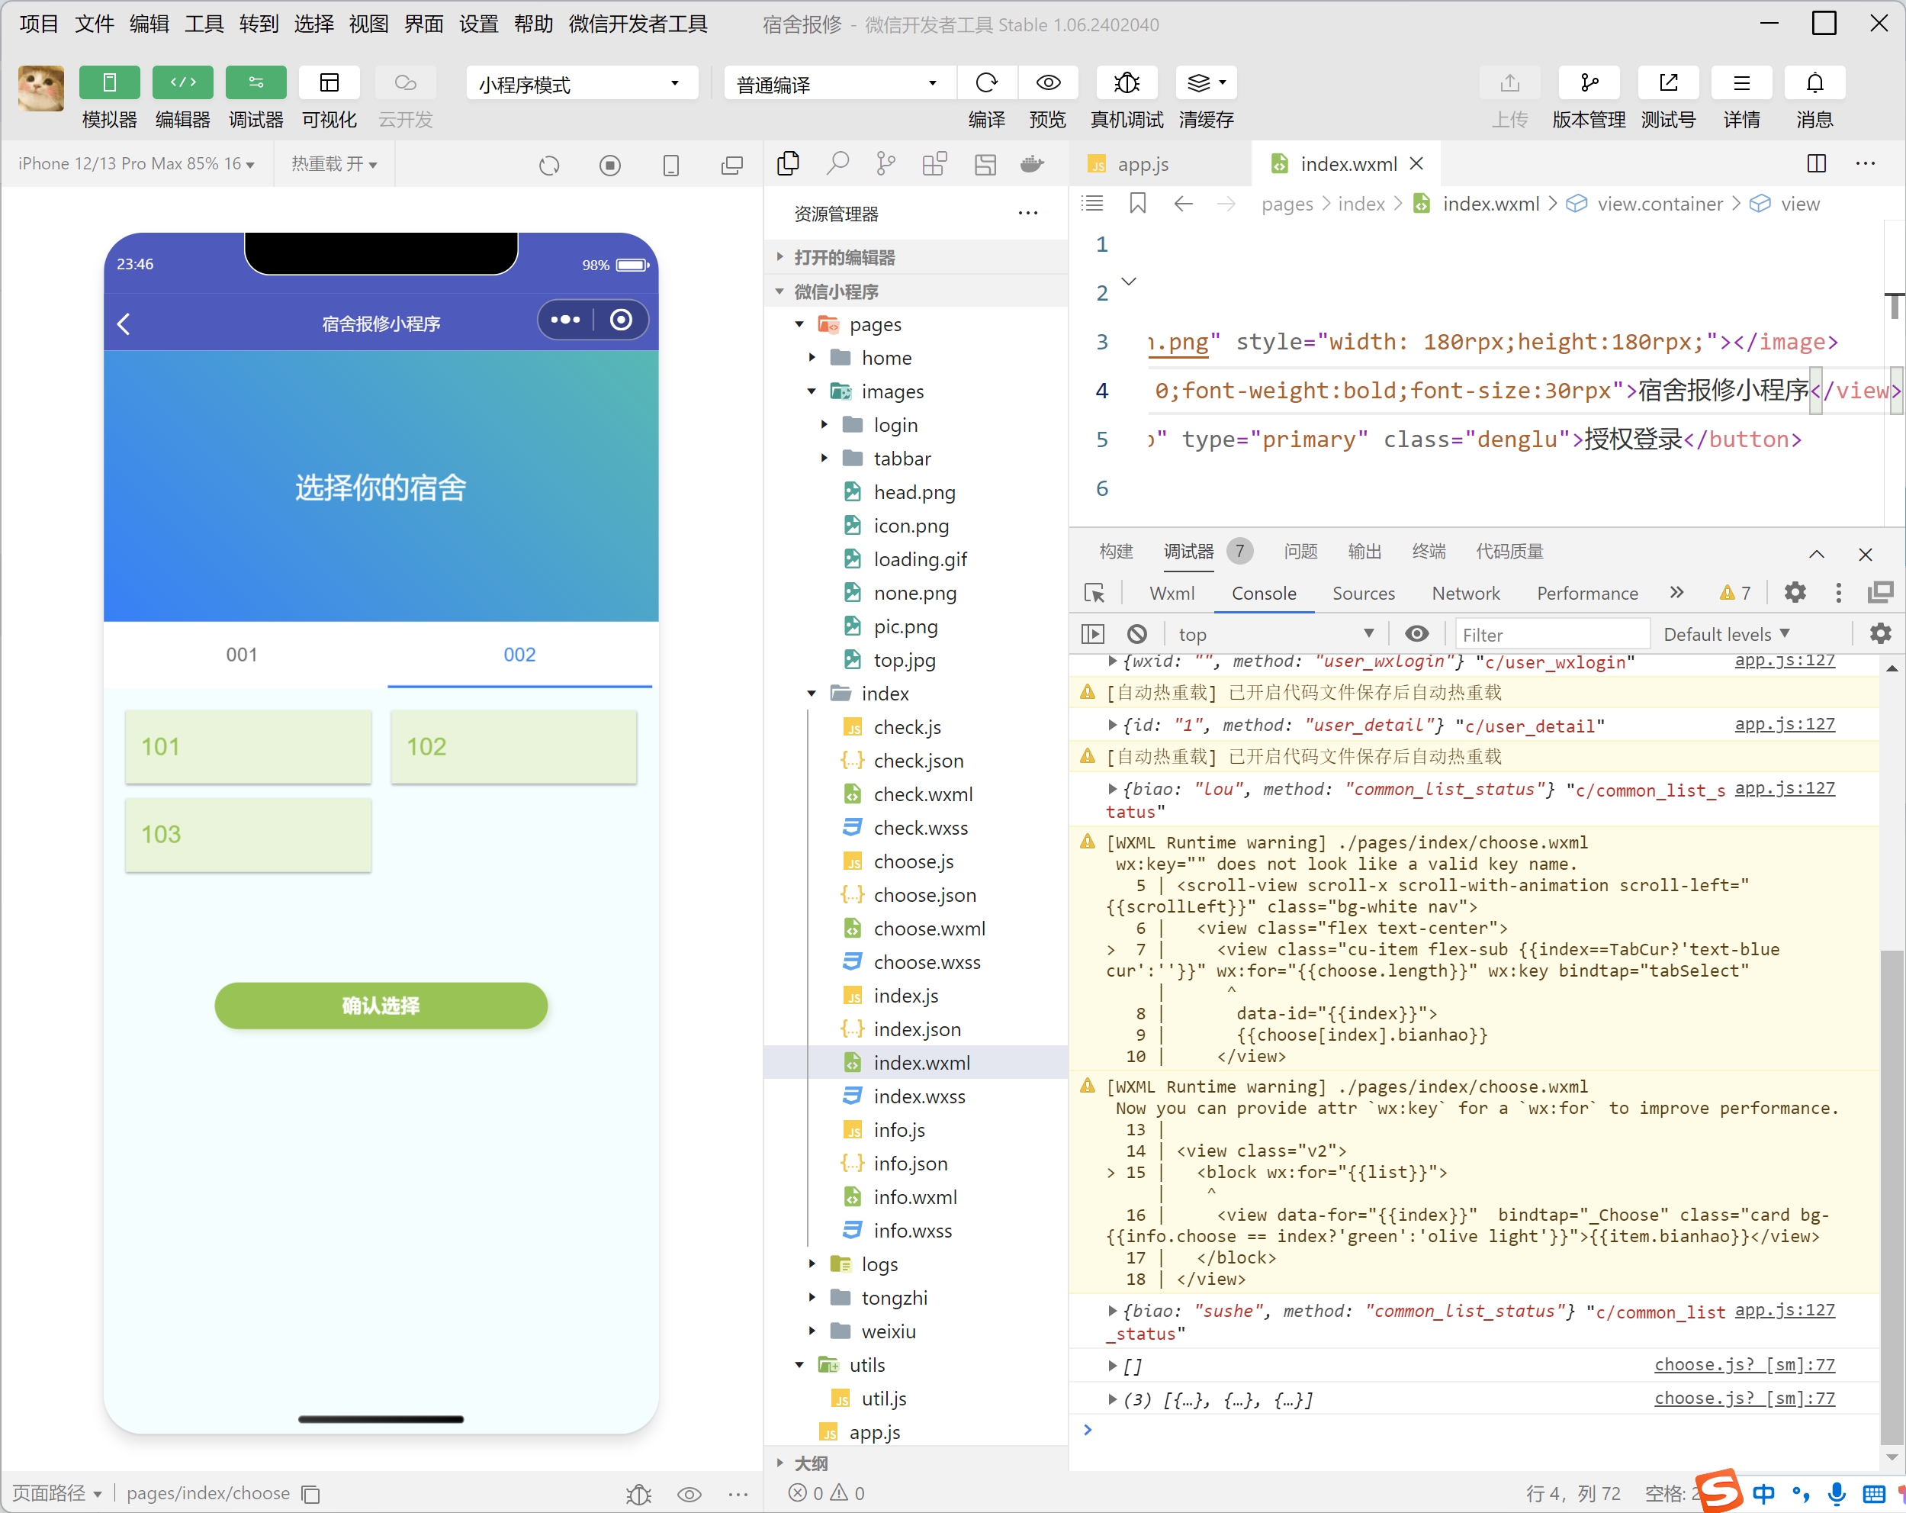
Task: Expand the tongzhi folder
Action: point(894,1297)
